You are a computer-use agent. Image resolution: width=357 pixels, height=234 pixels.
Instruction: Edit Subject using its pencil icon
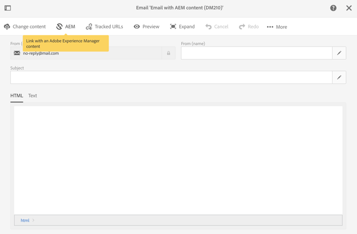tap(339, 78)
